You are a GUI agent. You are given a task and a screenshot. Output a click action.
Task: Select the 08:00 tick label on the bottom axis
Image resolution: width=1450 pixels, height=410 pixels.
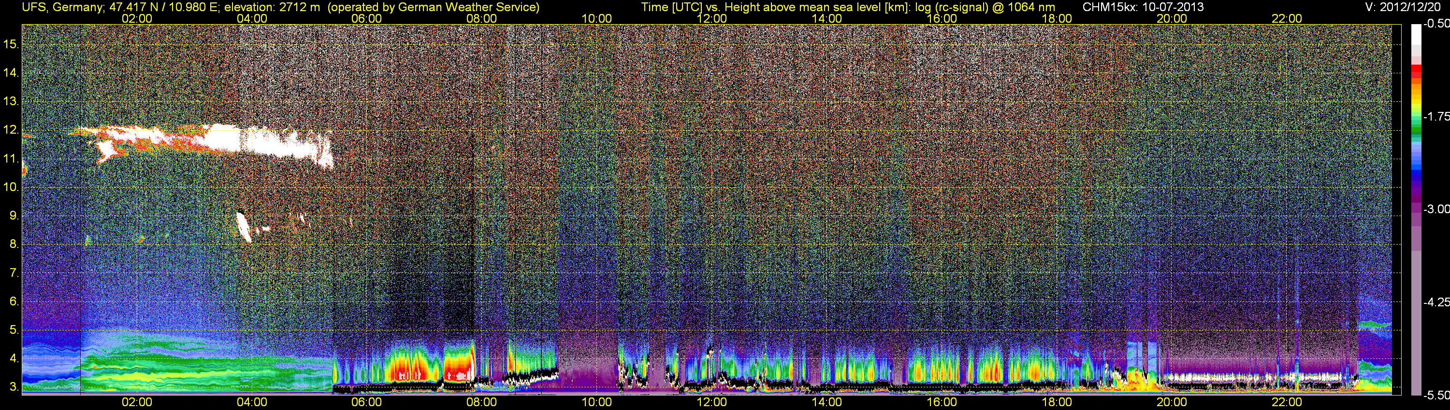pyautogui.click(x=482, y=402)
